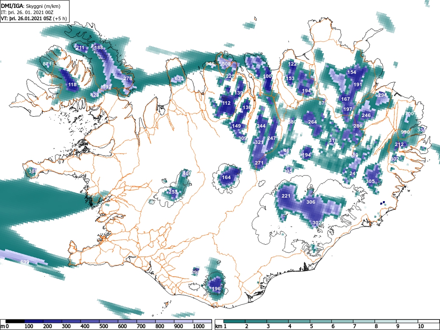This screenshot has width=440, height=330.
Task: Click visibility value 597 in Westfjords
Action: pos(107,87)
